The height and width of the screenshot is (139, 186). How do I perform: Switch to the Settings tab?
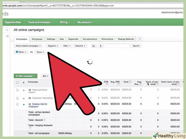tap(51, 39)
